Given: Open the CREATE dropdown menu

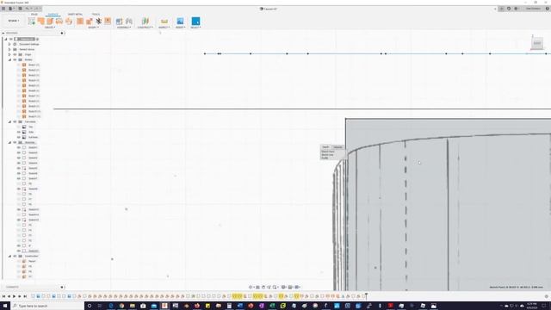Looking at the screenshot, I should point(50,28).
